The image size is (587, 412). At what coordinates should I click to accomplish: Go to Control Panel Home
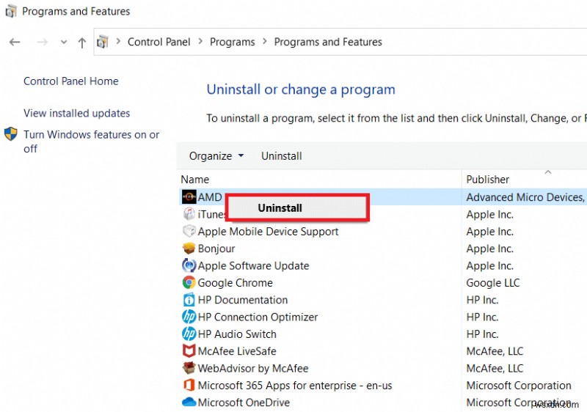tap(71, 81)
